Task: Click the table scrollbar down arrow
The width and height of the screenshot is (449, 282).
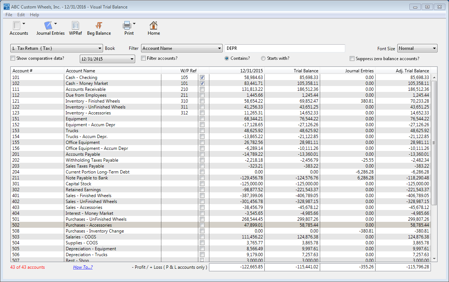Action: [434, 259]
